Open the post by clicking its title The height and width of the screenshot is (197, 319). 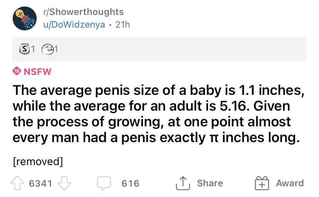159,114
